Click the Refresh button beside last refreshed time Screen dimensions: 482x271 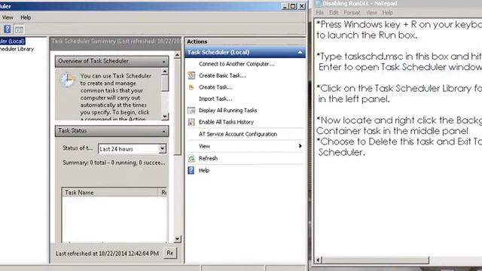pyautogui.click(x=170, y=253)
